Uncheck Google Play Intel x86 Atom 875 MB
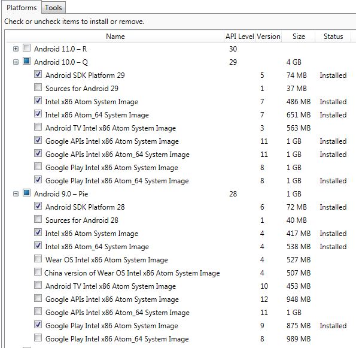Image resolution: width=356 pixels, height=348 pixels. point(38,325)
